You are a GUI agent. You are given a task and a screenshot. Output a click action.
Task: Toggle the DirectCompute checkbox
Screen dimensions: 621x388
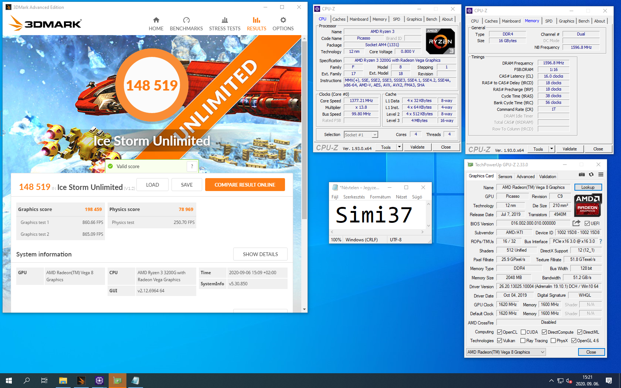[544, 332]
